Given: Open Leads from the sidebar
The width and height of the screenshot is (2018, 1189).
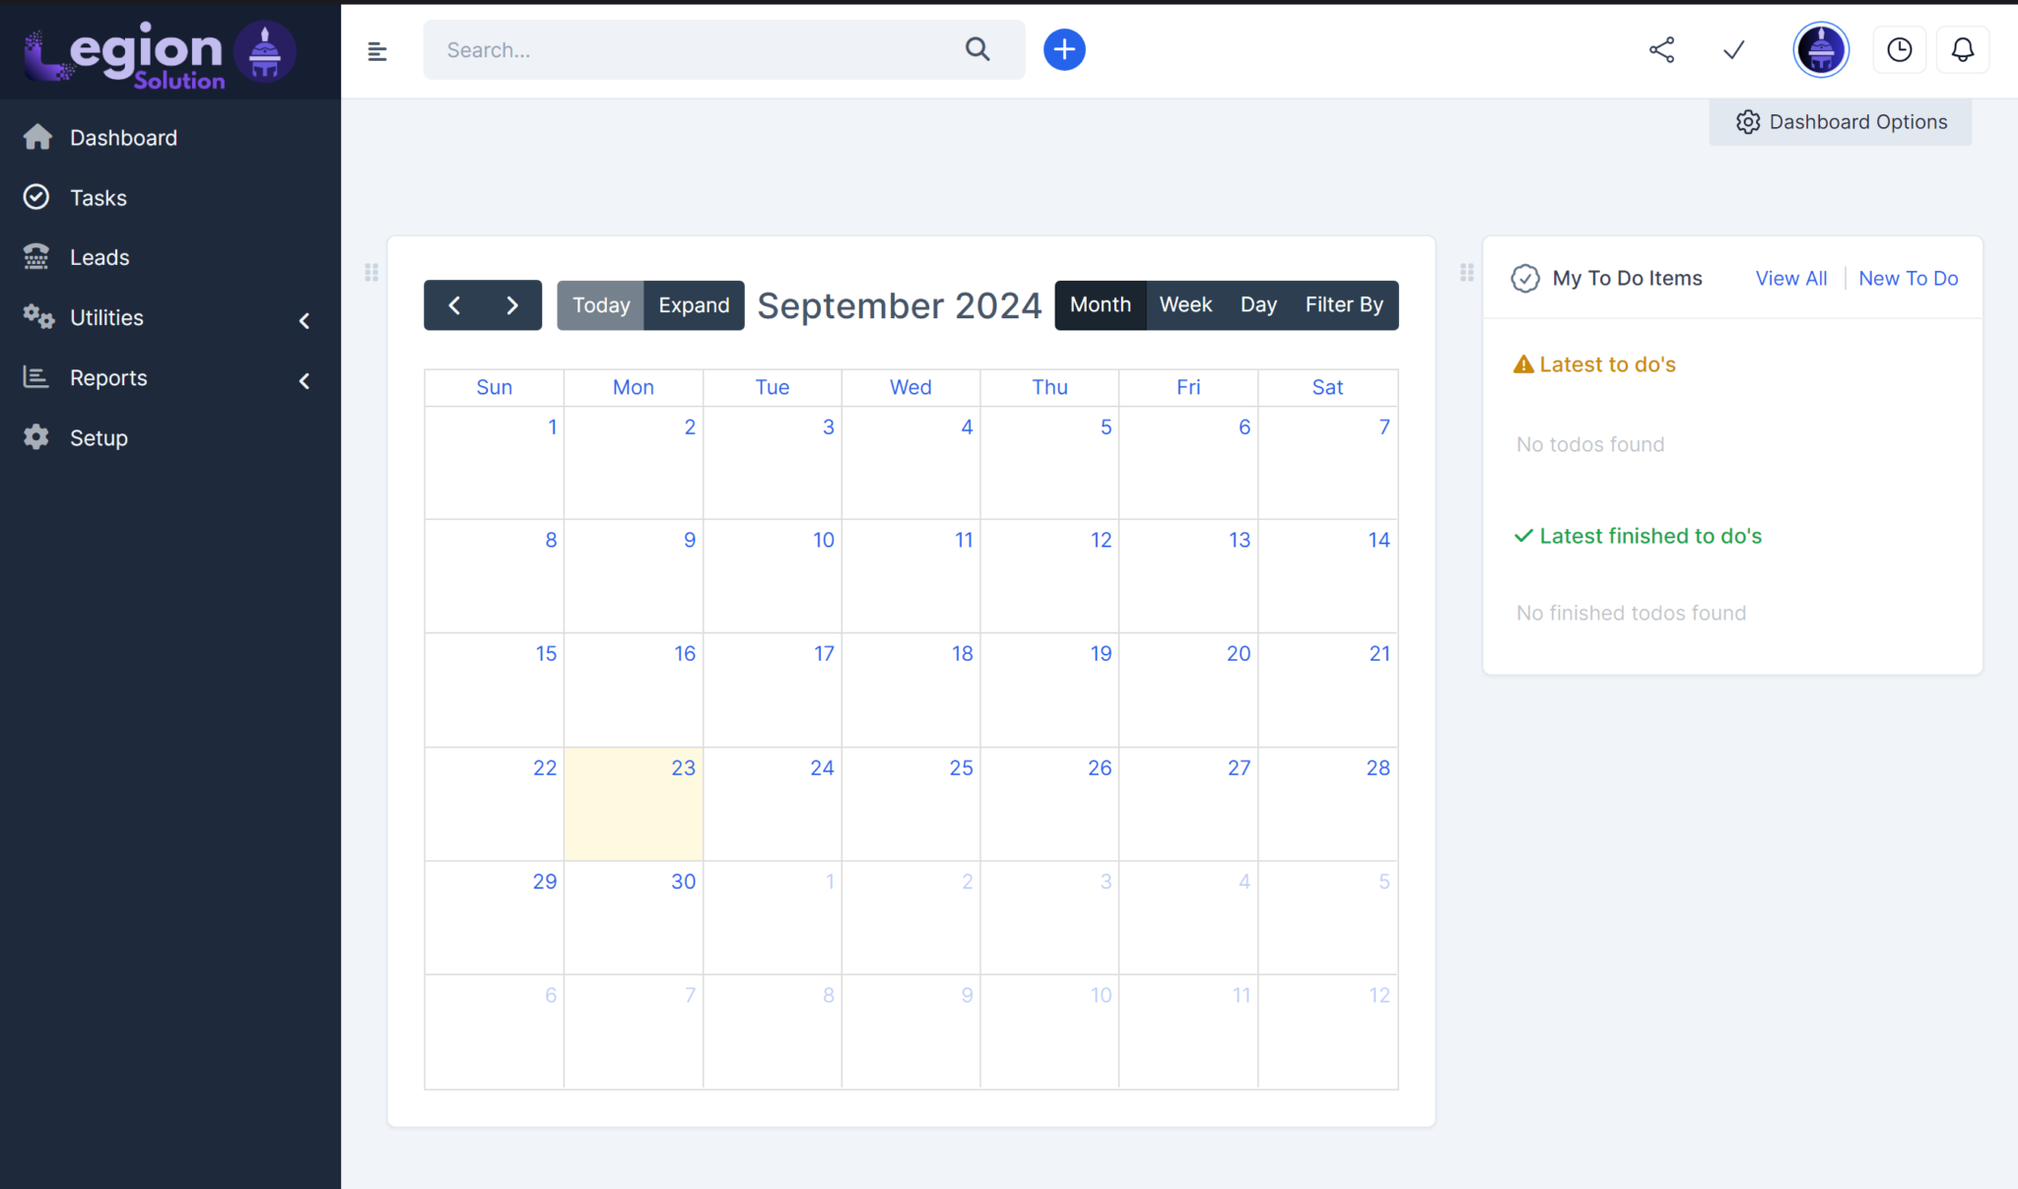Looking at the screenshot, I should (100, 258).
